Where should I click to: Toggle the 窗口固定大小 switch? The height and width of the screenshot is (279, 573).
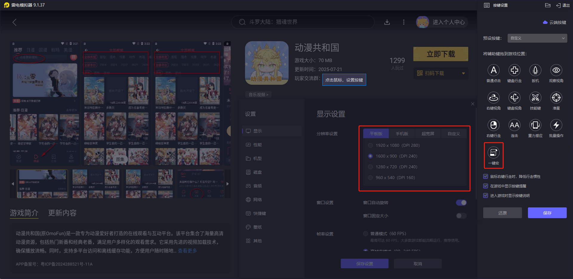(461, 216)
